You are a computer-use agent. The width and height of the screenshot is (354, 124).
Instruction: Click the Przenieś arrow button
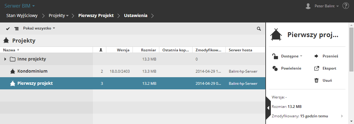pos(317,56)
